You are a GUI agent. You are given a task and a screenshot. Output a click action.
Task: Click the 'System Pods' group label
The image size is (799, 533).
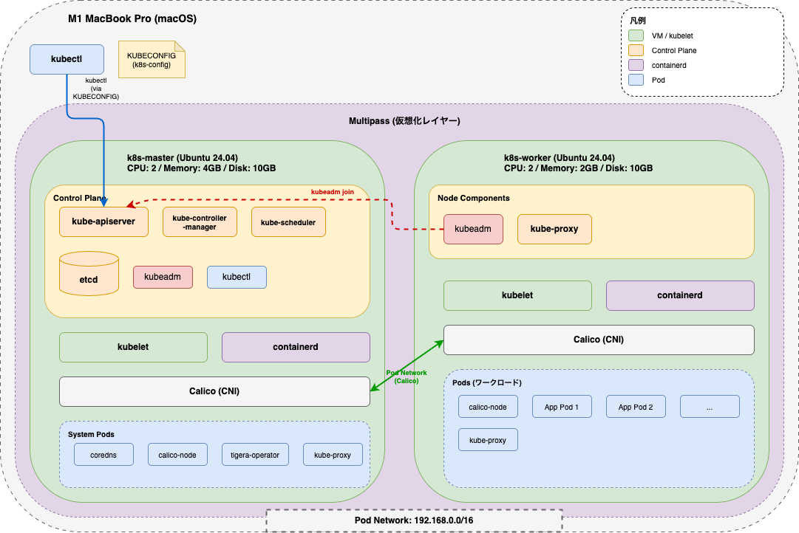[x=91, y=434]
